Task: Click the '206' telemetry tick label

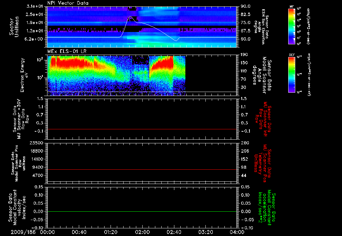Action: coord(244,151)
